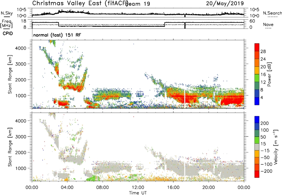Click the '4000' tick in the power panel
The image size is (282, 195).
pos(21,48)
